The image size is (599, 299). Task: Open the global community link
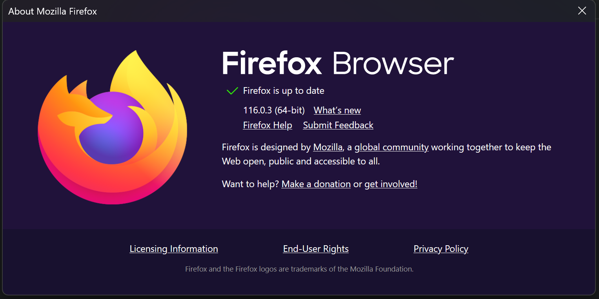(x=391, y=148)
